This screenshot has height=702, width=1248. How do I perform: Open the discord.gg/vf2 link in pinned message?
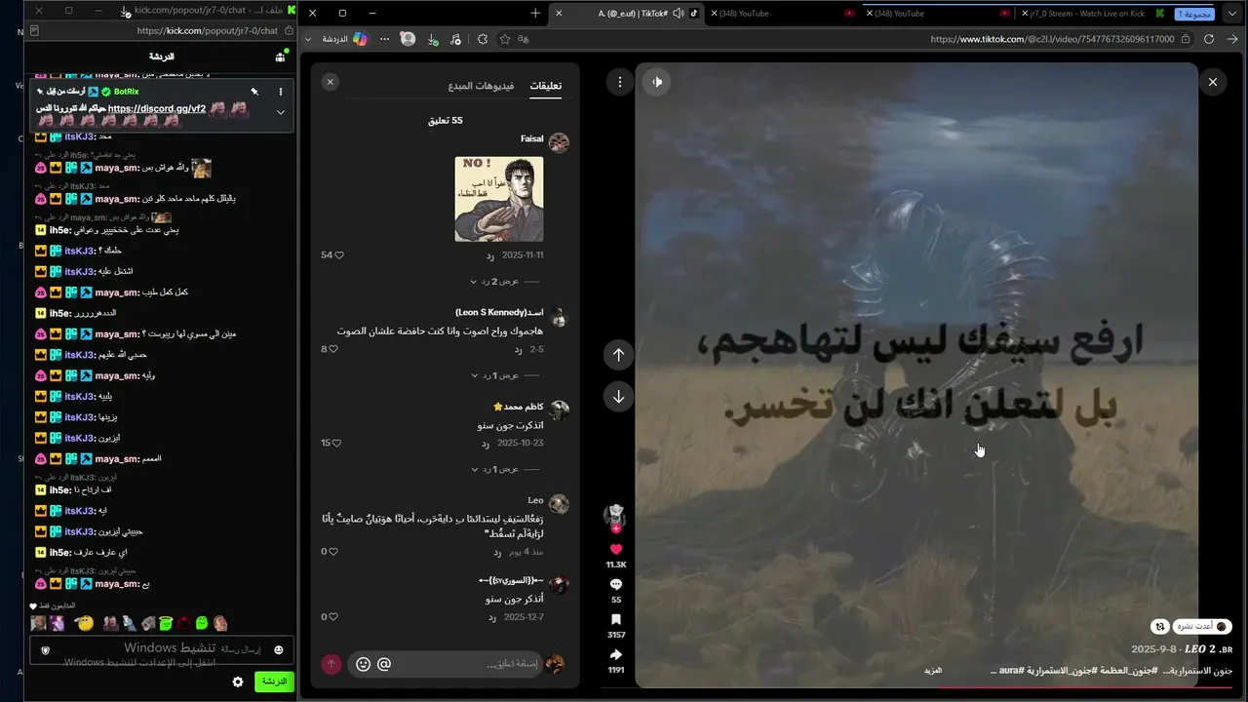pos(157,108)
